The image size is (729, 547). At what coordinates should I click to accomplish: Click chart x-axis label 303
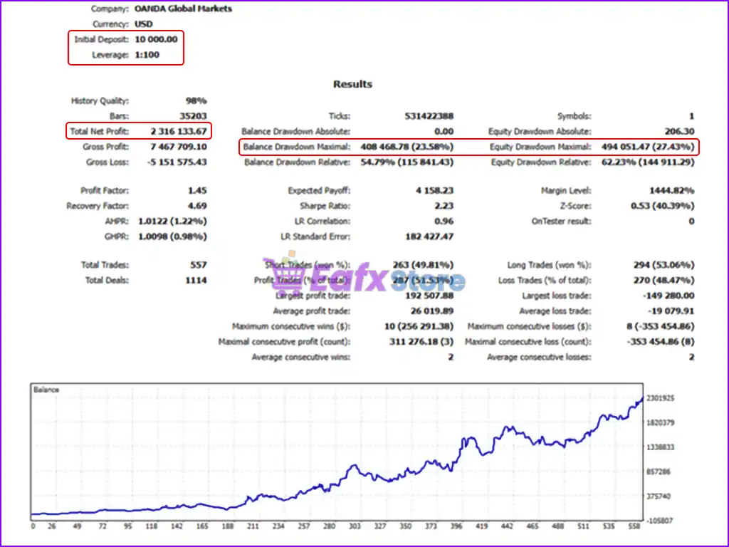(x=355, y=526)
